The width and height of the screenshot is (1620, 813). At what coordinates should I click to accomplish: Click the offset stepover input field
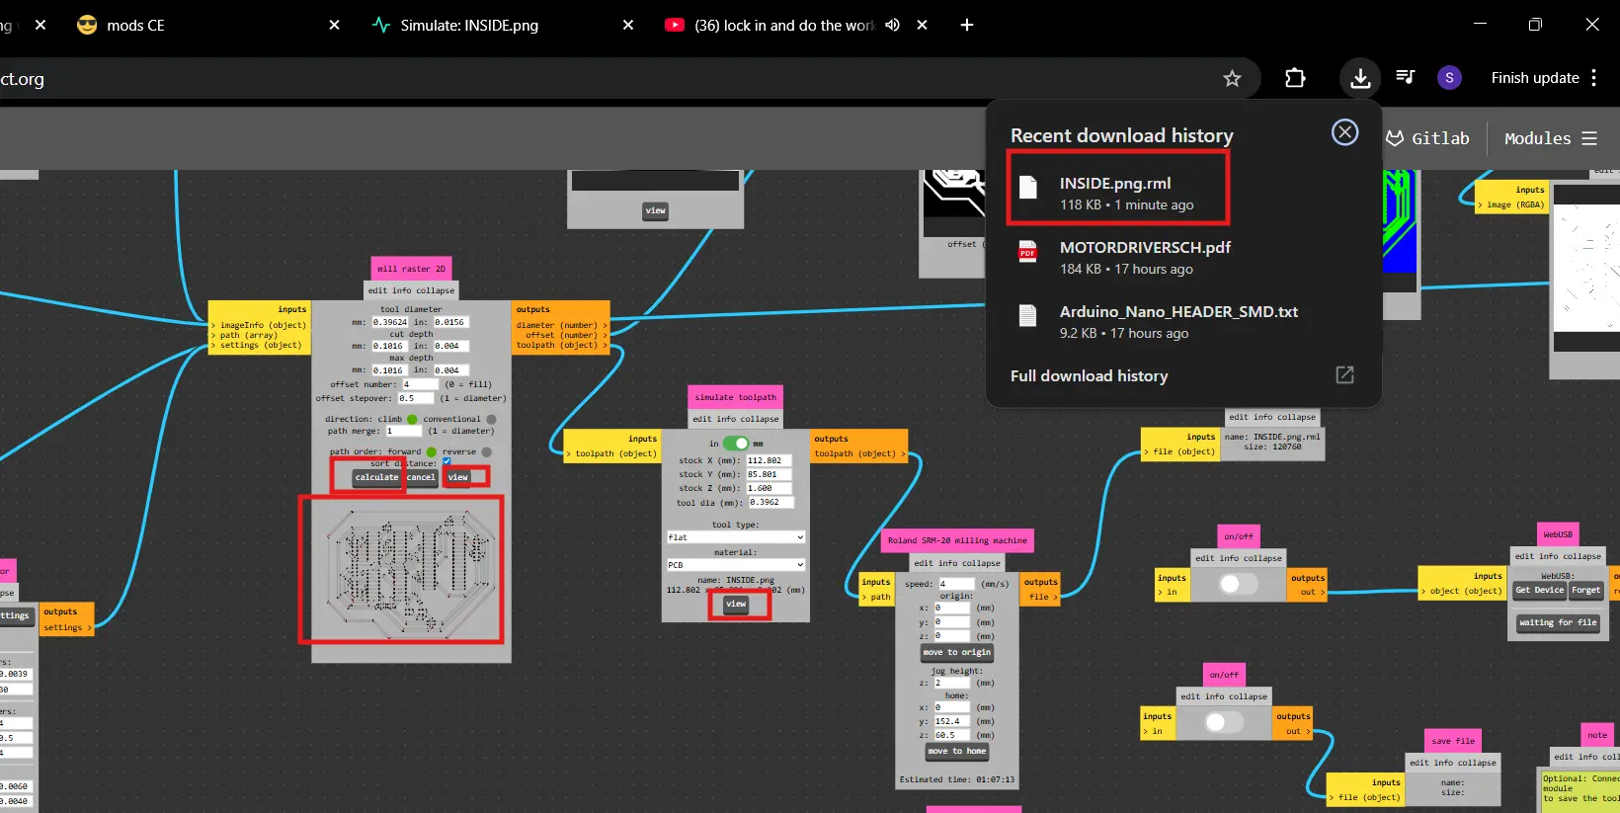coord(415,398)
